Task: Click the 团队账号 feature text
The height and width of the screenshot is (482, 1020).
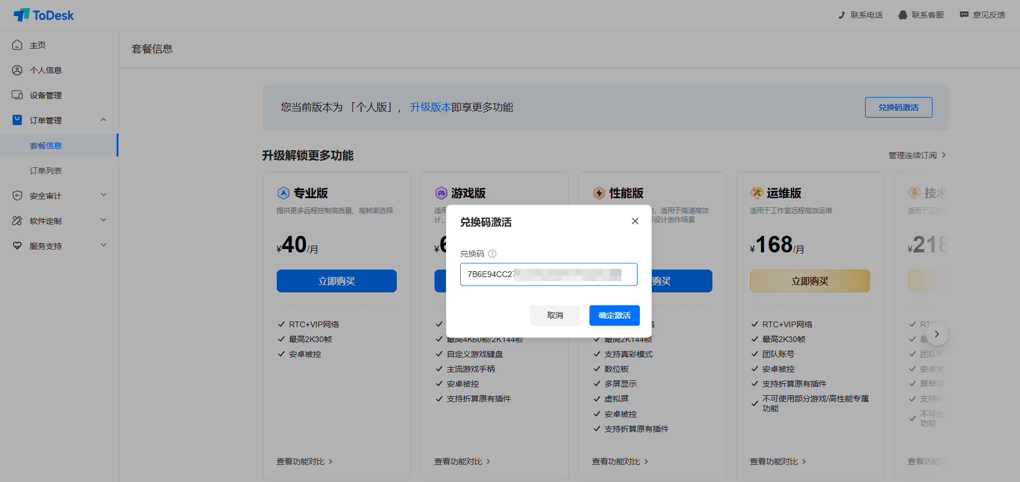Action: (778, 354)
